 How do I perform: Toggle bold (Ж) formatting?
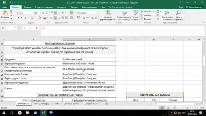(x=18, y=18)
